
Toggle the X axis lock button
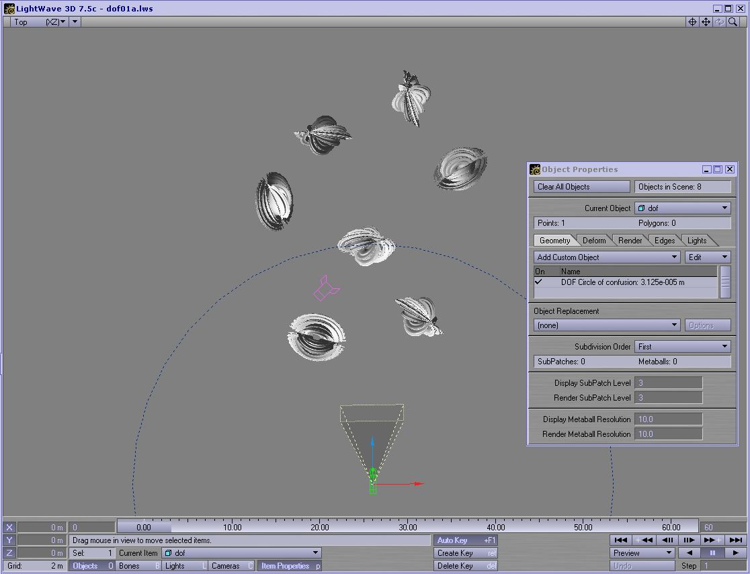tap(9, 527)
